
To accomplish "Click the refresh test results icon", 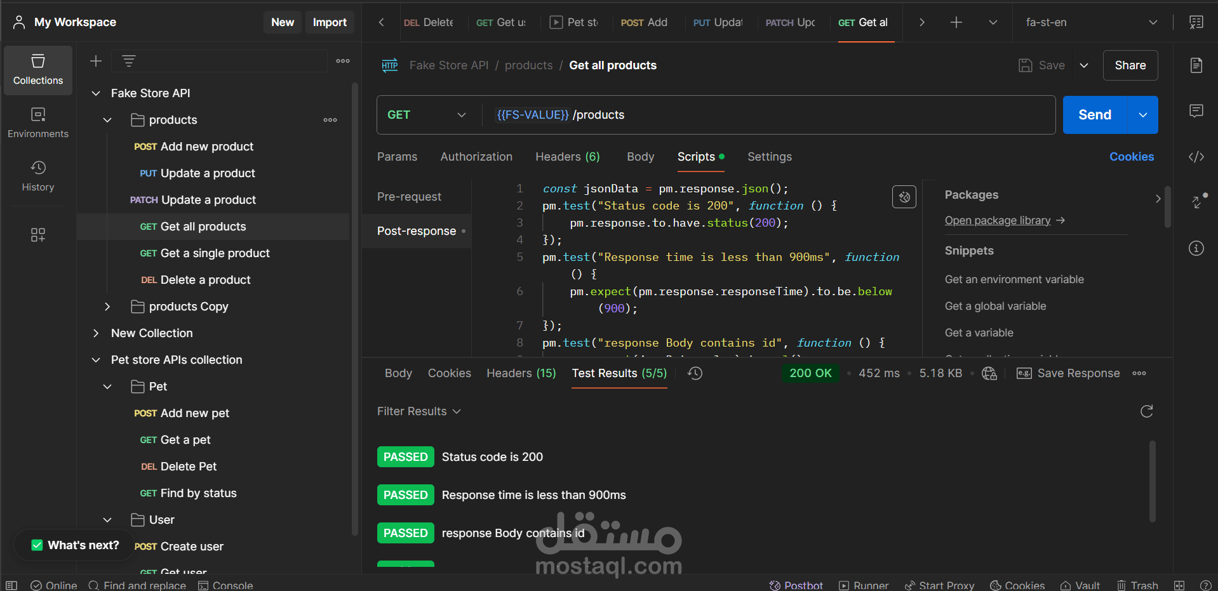I will pos(1147,411).
